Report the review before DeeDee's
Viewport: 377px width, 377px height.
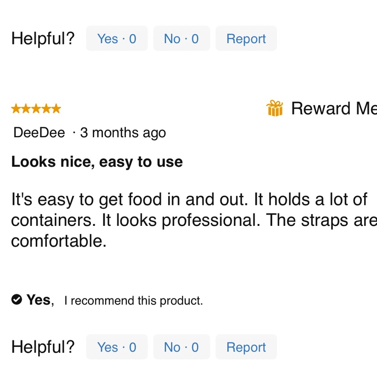[x=246, y=38]
